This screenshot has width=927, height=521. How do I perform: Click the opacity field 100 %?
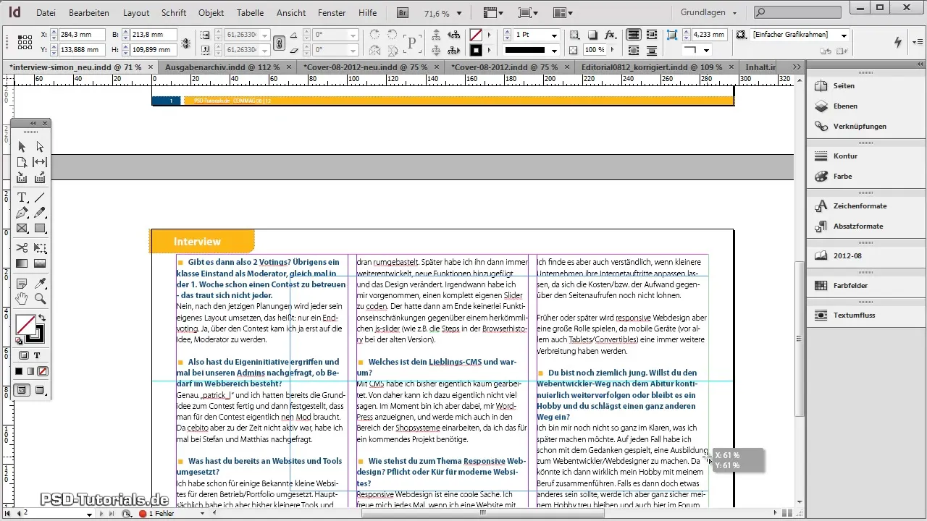click(594, 50)
